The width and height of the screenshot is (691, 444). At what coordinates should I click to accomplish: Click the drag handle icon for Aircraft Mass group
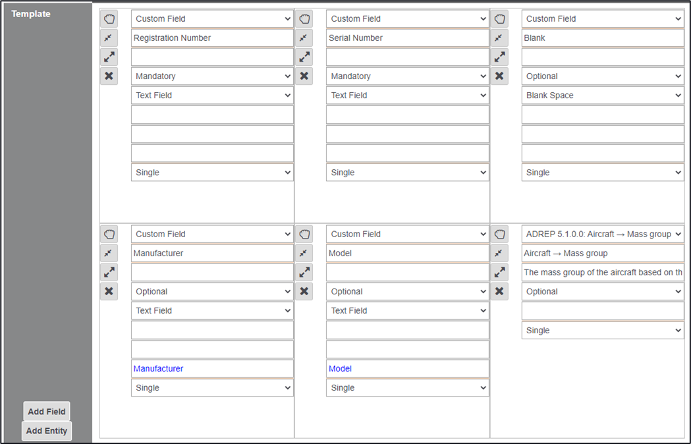pos(499,234)
